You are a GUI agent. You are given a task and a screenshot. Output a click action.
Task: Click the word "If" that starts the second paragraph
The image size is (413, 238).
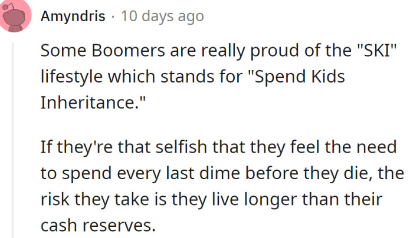coord(45,148)
